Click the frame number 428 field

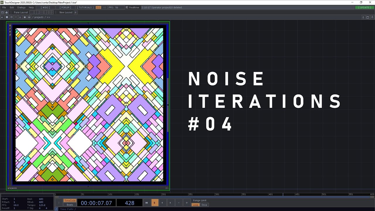click(x=129, y=203)
